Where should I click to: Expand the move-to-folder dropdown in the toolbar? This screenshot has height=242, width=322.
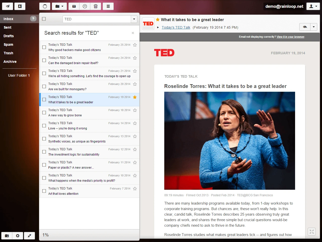click(x=63, y=6)
